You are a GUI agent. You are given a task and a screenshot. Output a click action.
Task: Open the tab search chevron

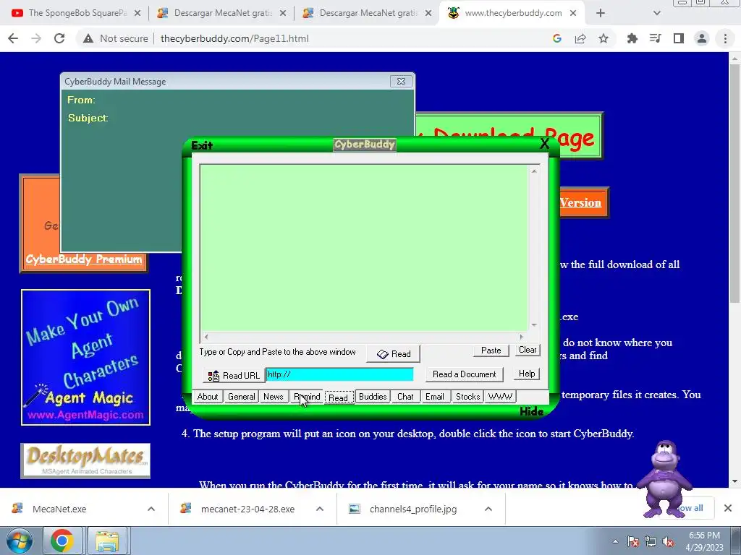pyautogui.click(x=657, y=13)
